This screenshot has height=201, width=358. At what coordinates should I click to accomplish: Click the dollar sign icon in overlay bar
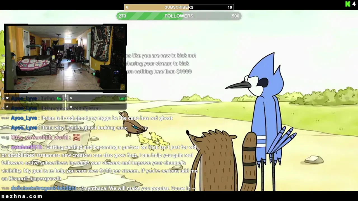click(x=71, y=98)
